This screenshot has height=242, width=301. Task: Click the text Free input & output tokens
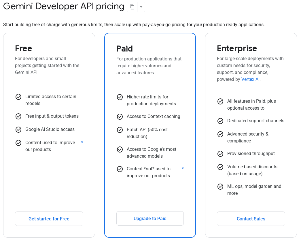[52, 116]
